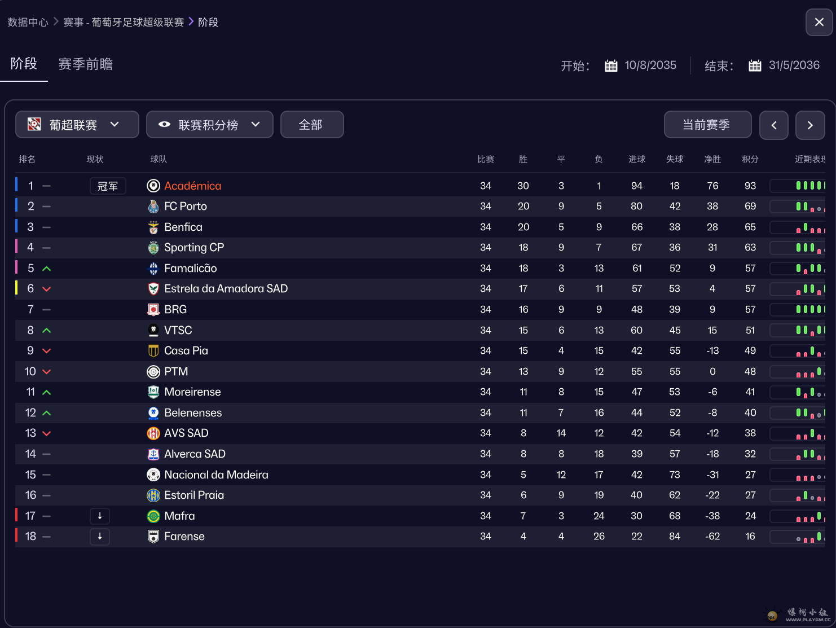This screenshot has width=836, height=628.
Task: Sort table by 积分 column header
Action: pos(750,159)
